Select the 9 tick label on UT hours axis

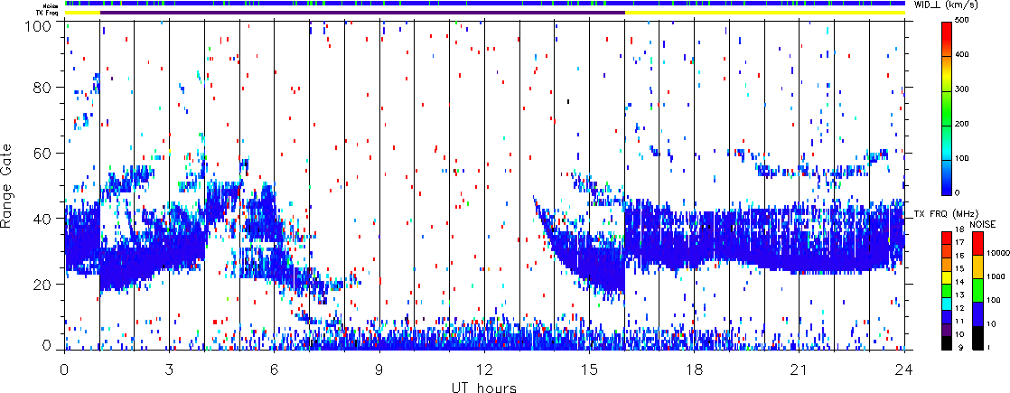[x=379, y=370]
